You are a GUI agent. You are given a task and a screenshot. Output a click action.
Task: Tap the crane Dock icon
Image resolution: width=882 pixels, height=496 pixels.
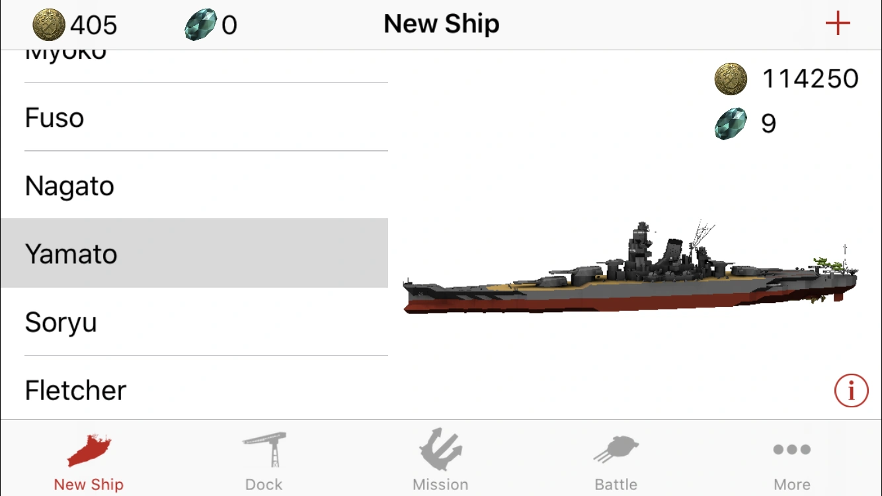pyautogui.click(x=264, y=450)
